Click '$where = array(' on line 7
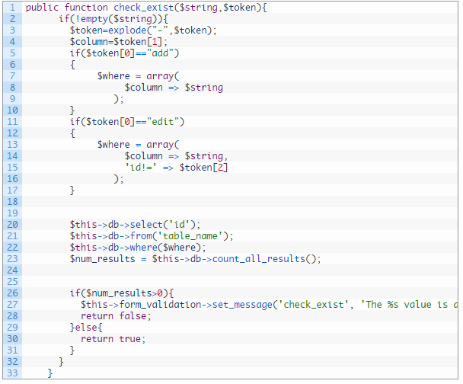Image resolution: width=463 pixels, height=384 pixels. click(x=138, y=76)
